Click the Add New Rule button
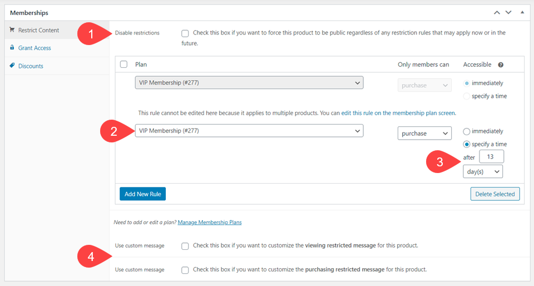534x286 pixels. [142, 194]
